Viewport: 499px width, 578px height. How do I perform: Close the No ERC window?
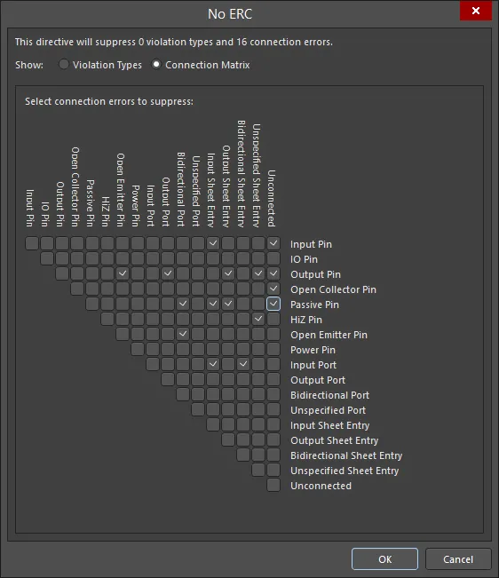[475, 11]
